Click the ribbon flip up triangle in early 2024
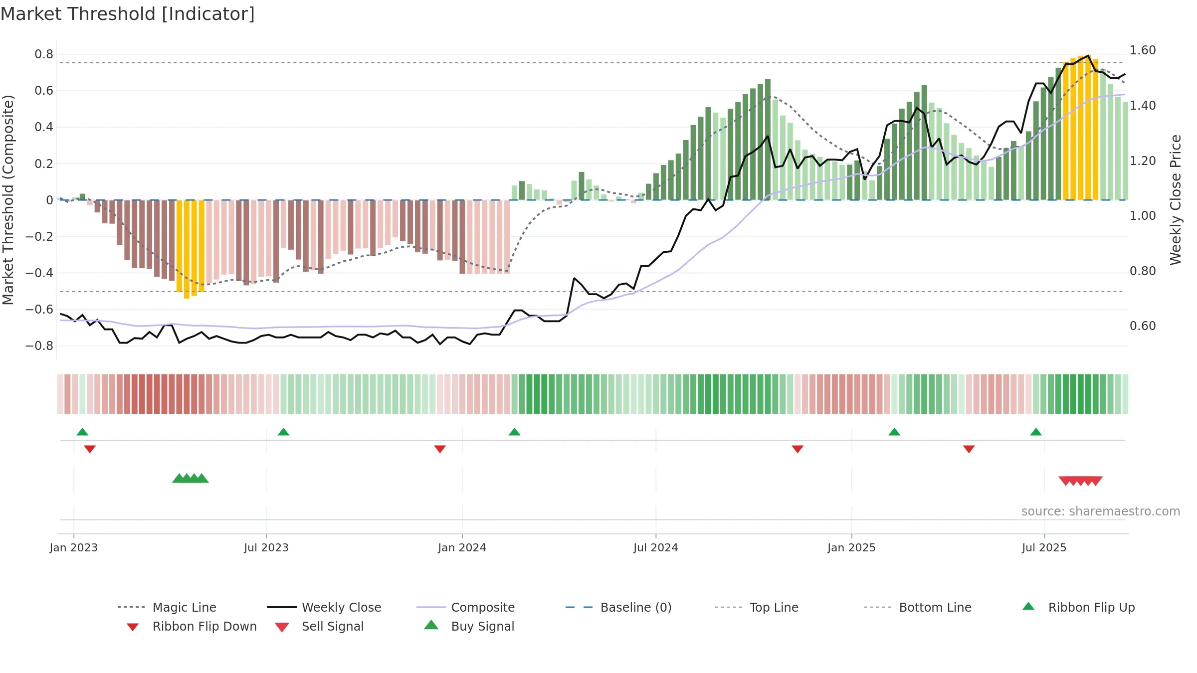This screenshot has width=1197, height=673. pos(514,432)
